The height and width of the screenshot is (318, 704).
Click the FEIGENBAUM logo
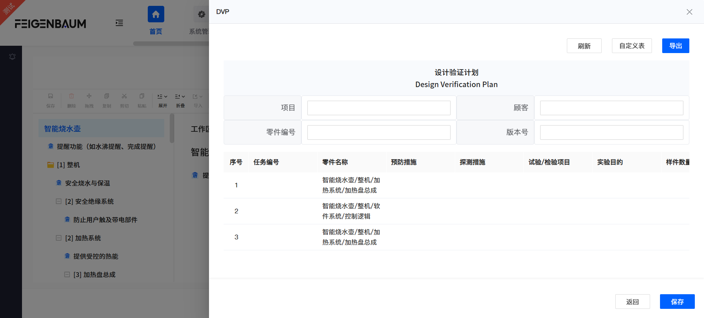51,24
